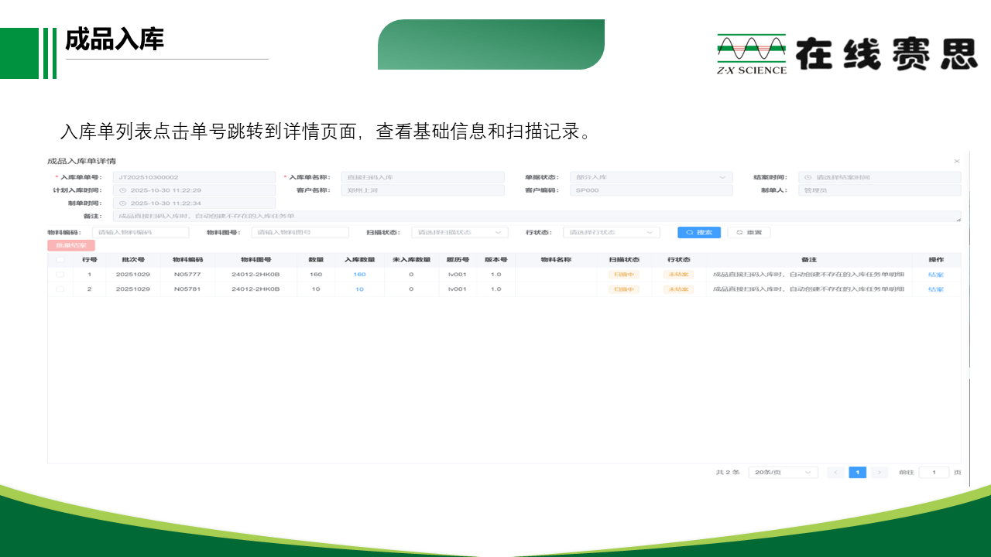Click 扫描中 tag in row 1
Screen dimensions: 991x557
click(x=624, y=275)
